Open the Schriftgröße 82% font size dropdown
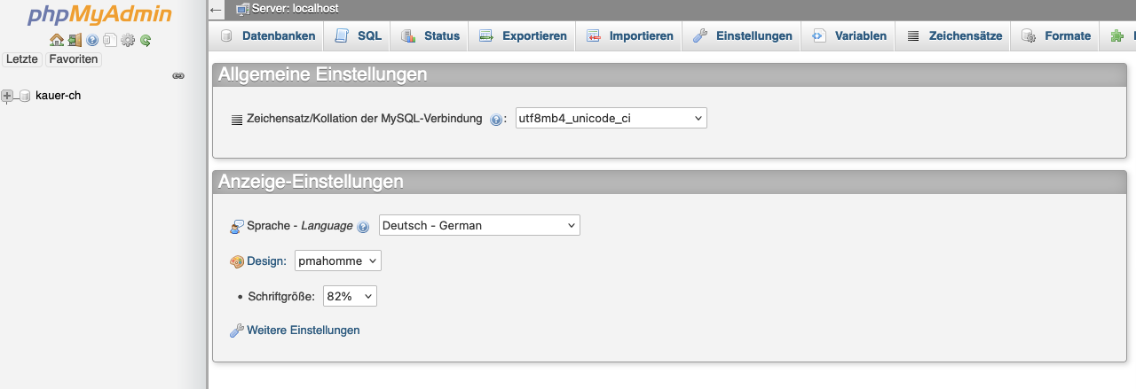Screen dimensions: 1136x389 350,296
